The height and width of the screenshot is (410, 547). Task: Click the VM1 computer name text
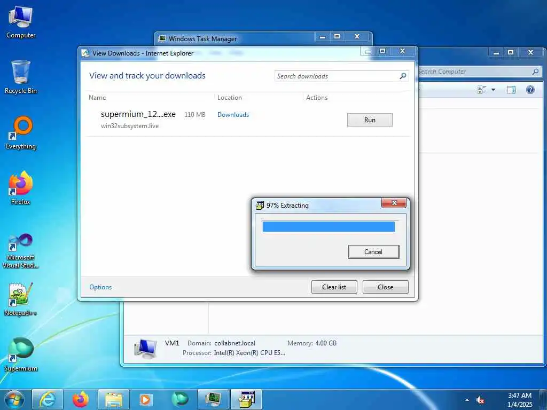(172, 343)
